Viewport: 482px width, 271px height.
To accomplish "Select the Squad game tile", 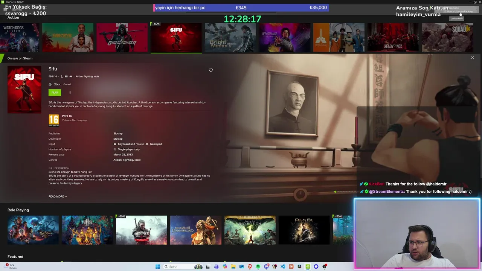I will (x=447, y=38).
